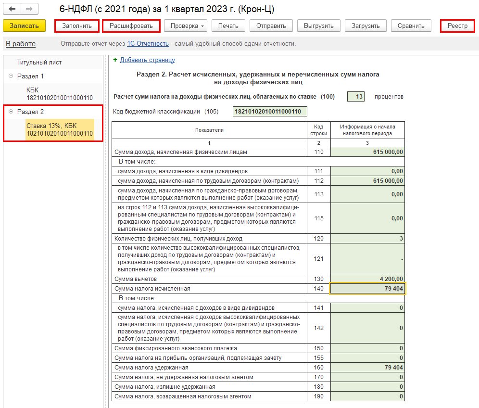Image resolution: width=479 pixels, height=408 pixels.
Task: Click the Выгрузить button
Action: click(318, 26)
